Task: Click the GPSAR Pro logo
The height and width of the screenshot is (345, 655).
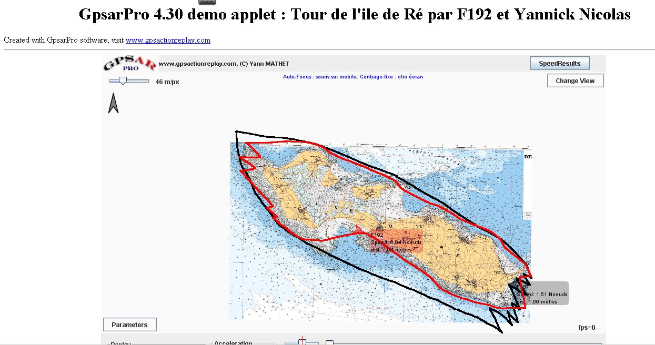Action: 129,63
